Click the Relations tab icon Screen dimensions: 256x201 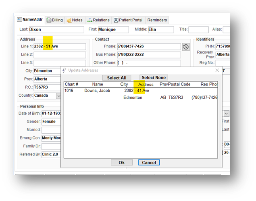click(x=89, y=20)
